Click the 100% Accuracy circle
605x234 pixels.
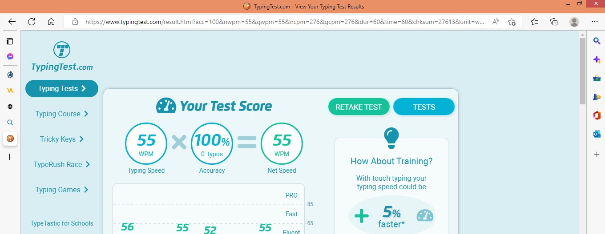coord(212,144)
